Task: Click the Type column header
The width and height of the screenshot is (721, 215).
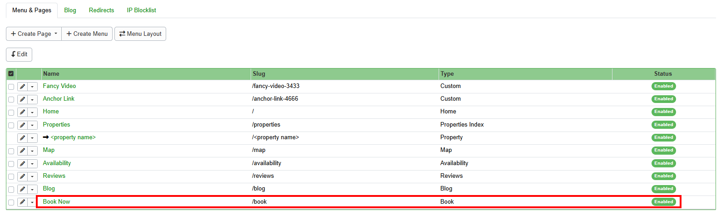Action: click(525, 73)
